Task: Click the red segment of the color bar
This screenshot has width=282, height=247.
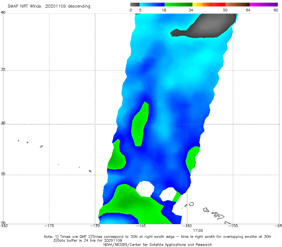Action: click(x=219, y=5)
